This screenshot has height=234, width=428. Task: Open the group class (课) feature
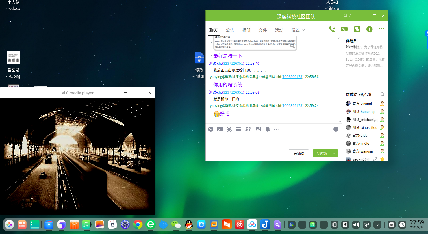pyautogui.click(x=357, y=29)
